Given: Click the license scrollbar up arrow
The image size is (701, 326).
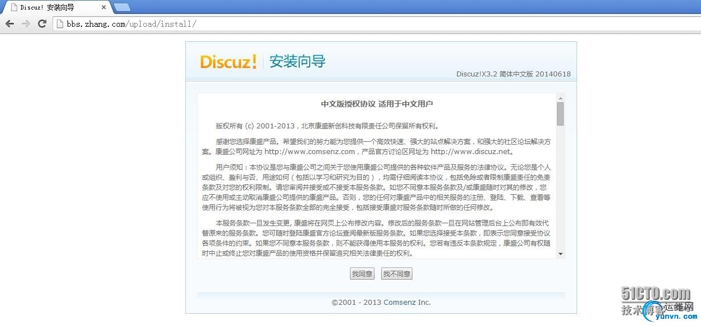Looking at the screenshot, I should [560, 98].
